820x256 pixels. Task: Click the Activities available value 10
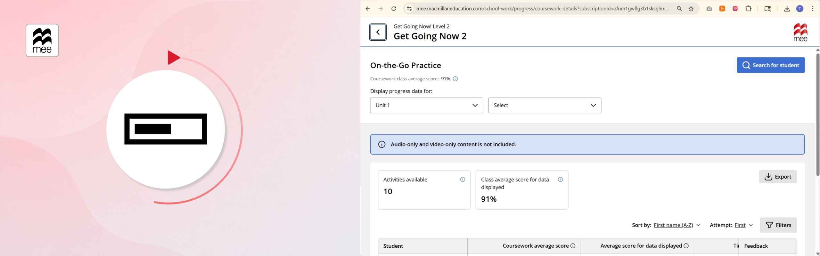coord(388,191)
